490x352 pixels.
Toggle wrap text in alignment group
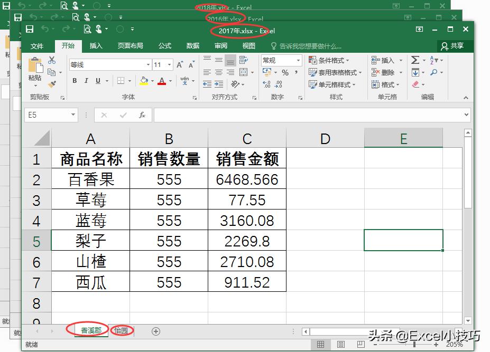pyautogui.click(x=243, y=59)
